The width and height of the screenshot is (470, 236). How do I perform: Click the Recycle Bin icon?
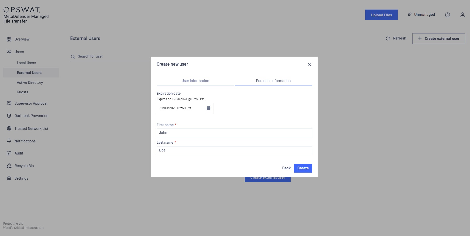click(9, 166)
